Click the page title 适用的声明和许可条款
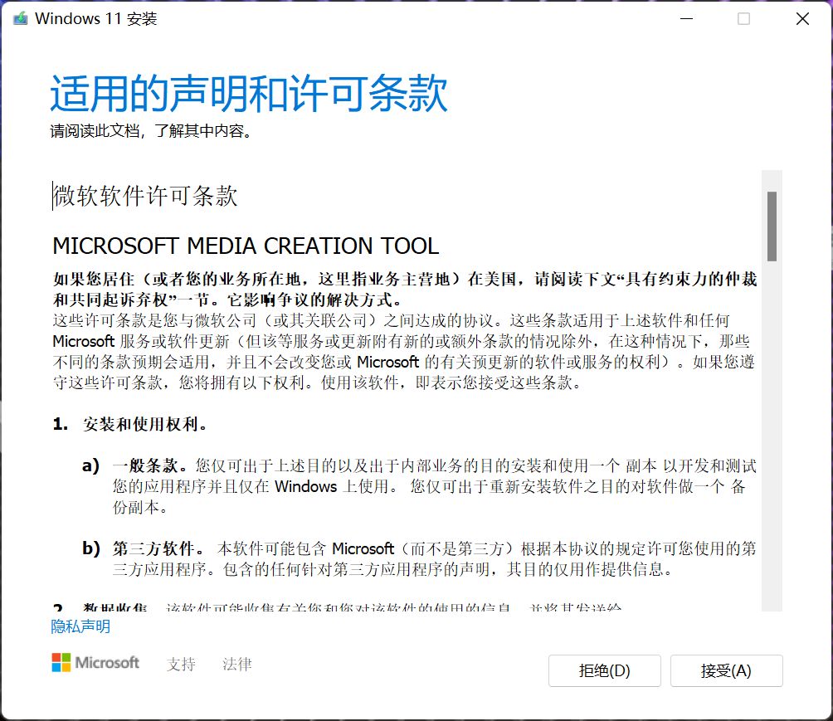 (247, 95)
